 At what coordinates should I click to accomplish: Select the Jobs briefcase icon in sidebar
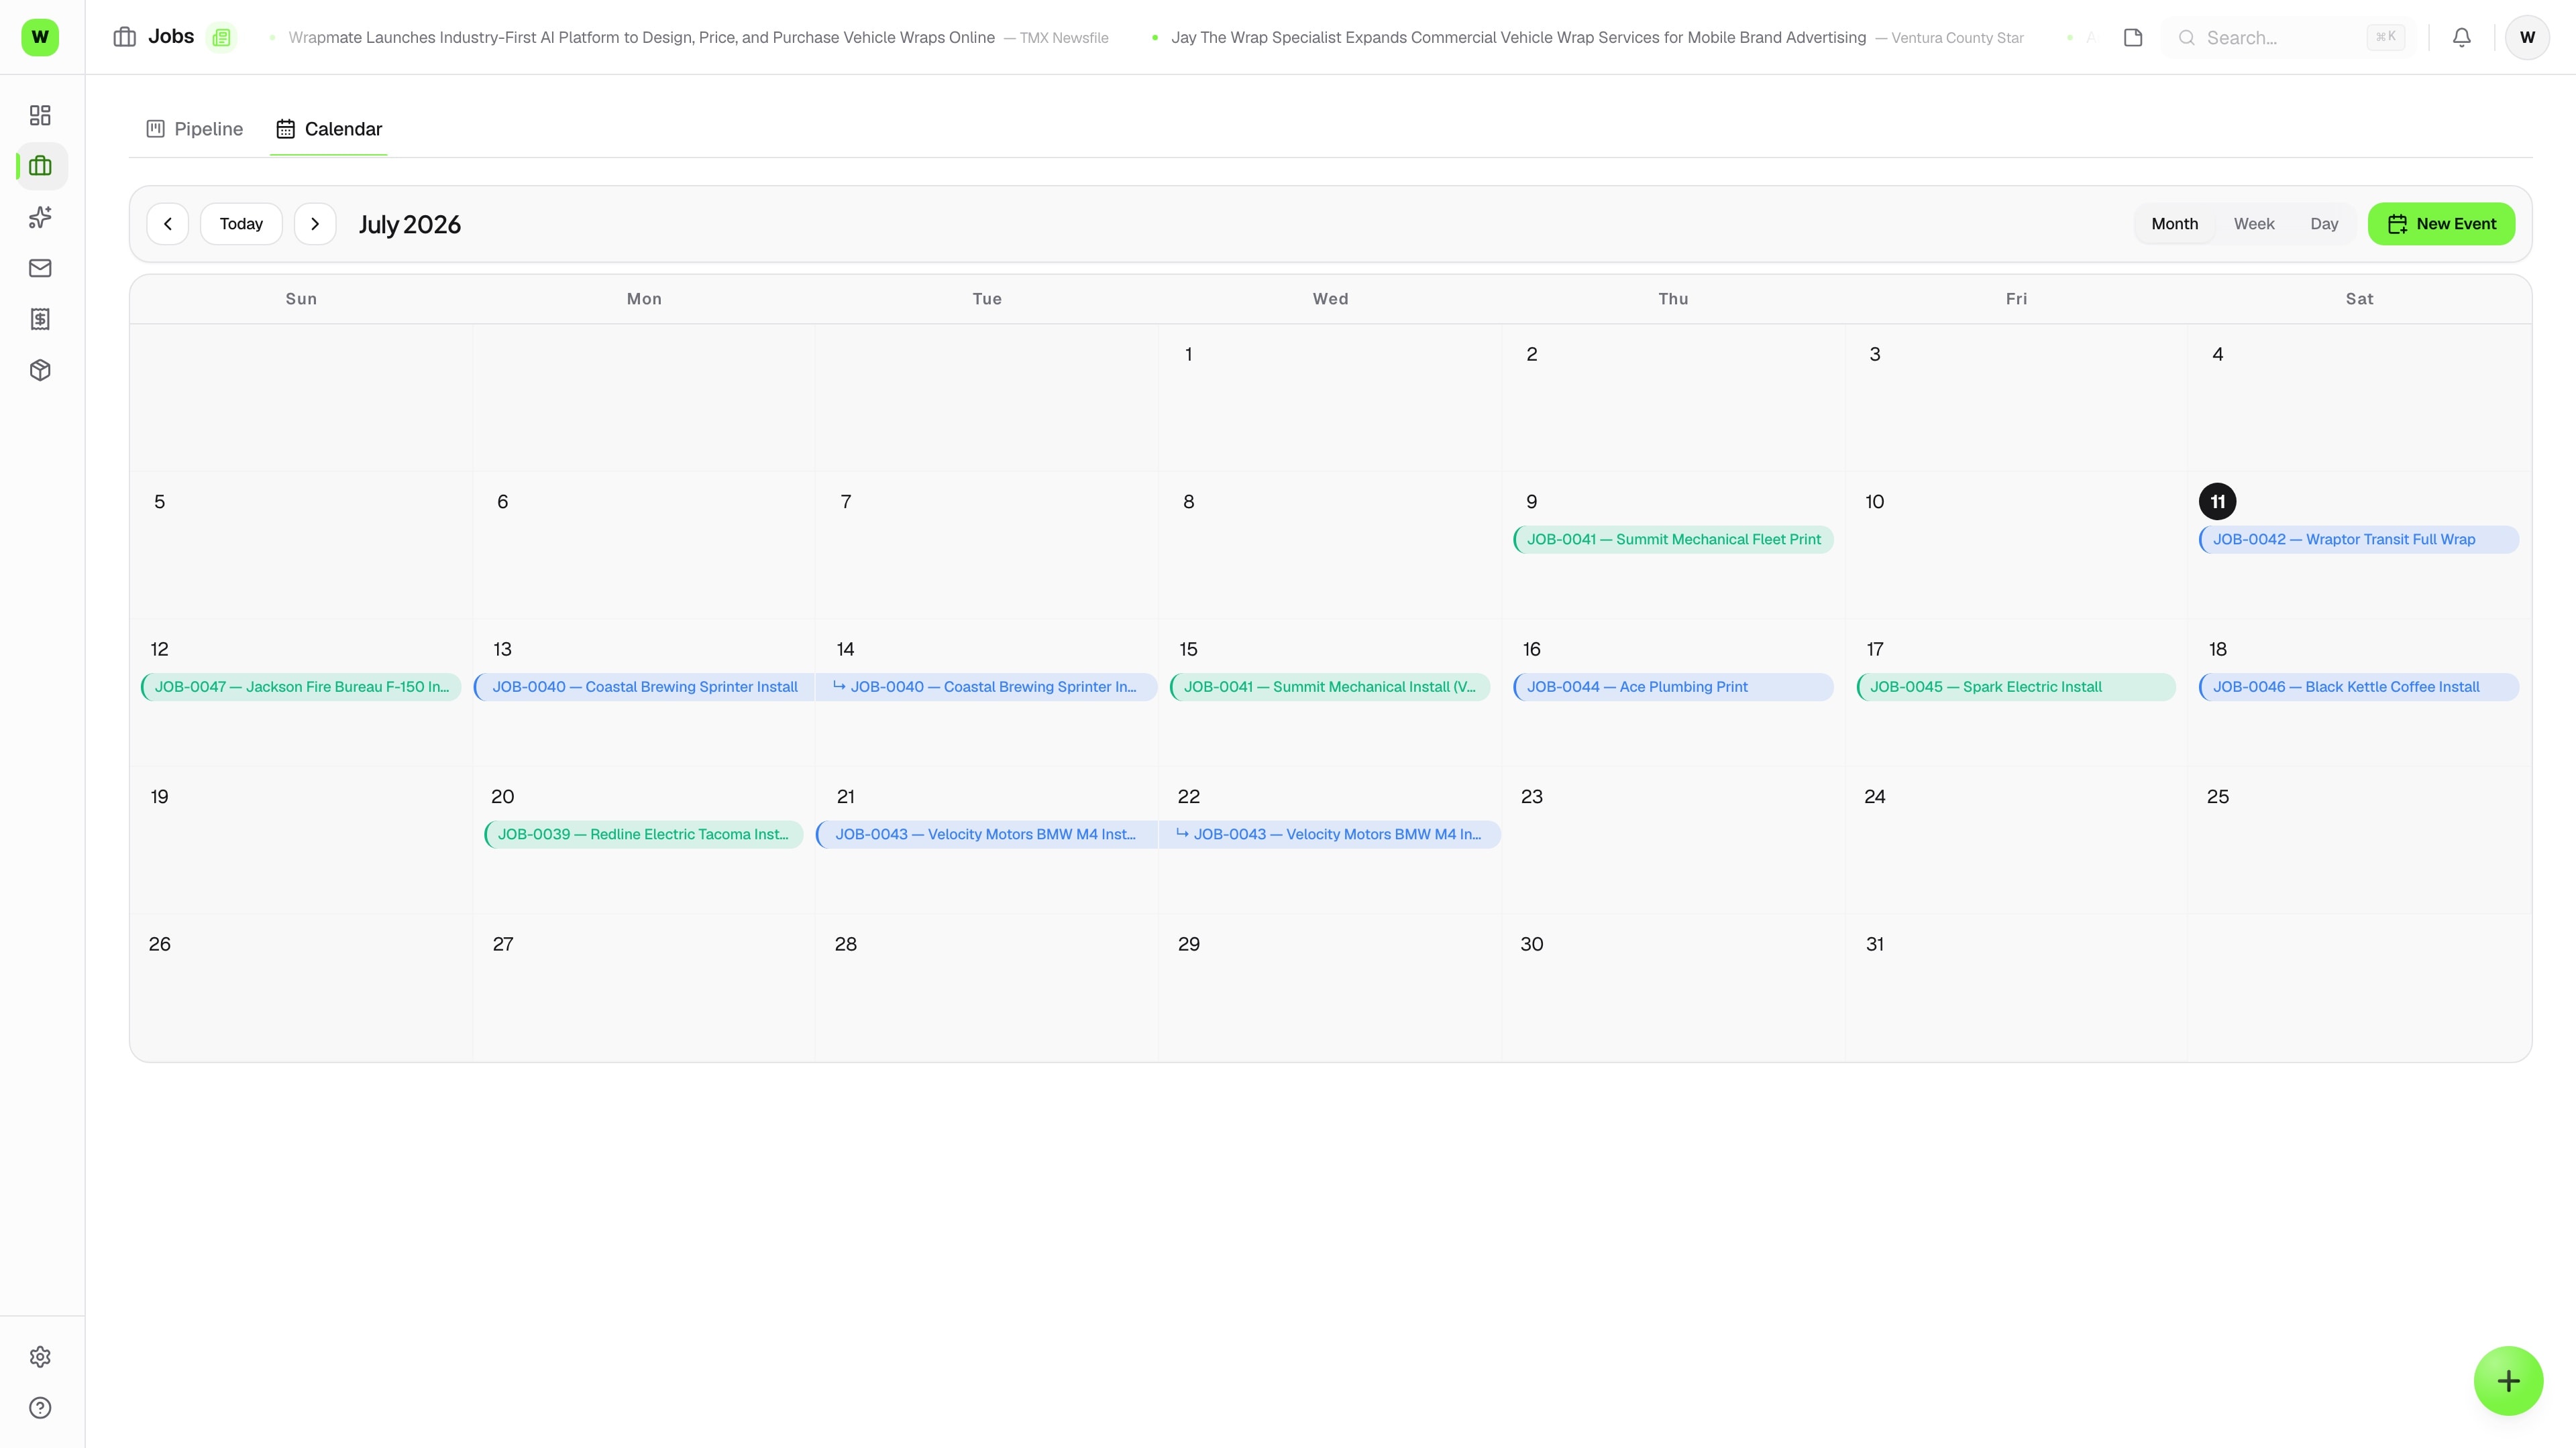point(40,166)
